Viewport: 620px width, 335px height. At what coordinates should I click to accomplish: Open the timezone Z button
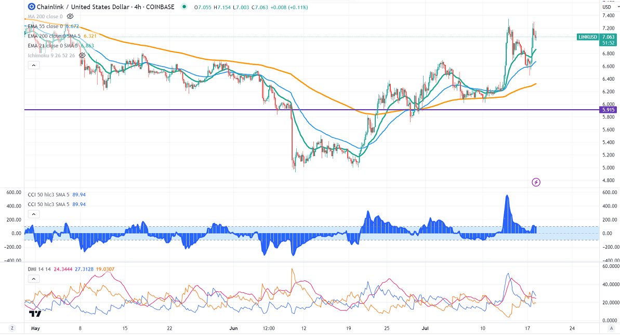coord(12,328)
